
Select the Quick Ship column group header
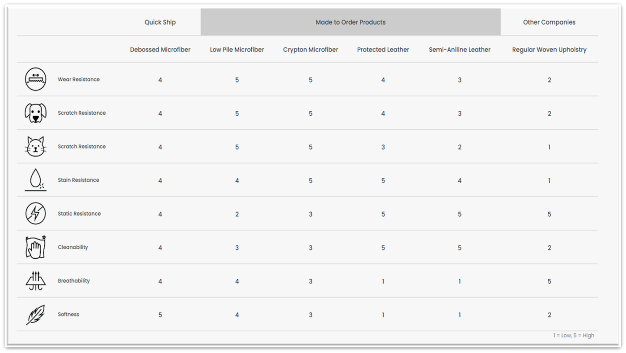coord(160,22)
